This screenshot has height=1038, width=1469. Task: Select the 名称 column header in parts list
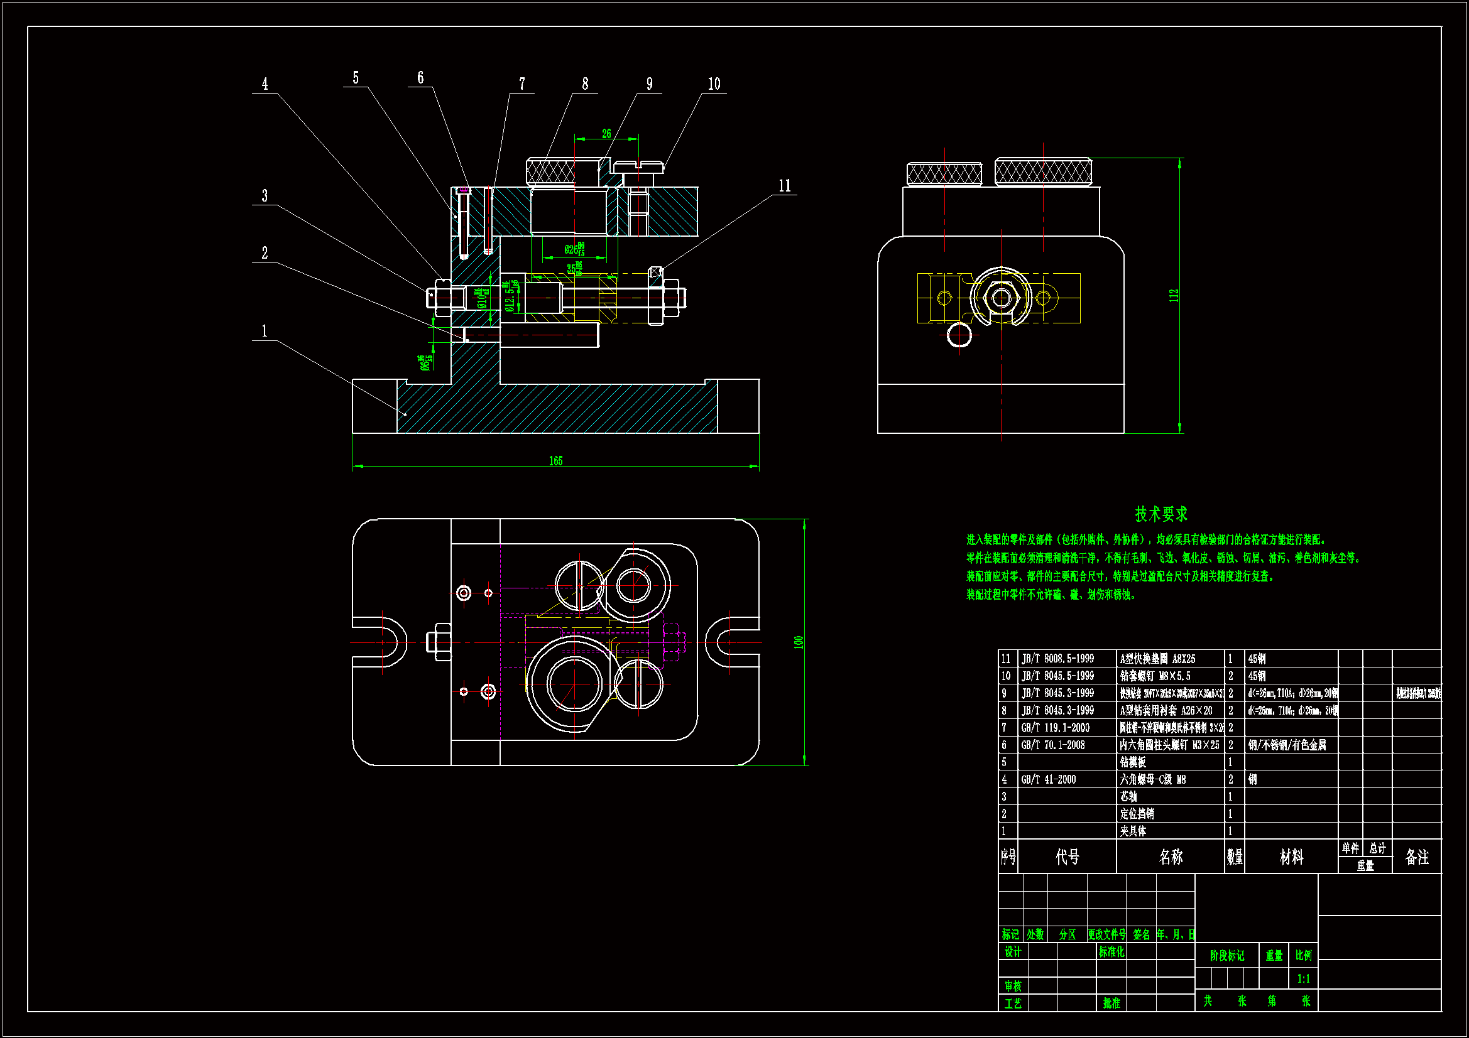[1170, 857]
